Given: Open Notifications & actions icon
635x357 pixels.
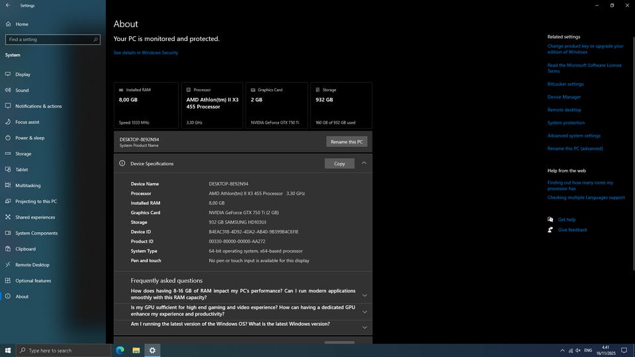Looking at the screenshot, I should tap(8, 106).
